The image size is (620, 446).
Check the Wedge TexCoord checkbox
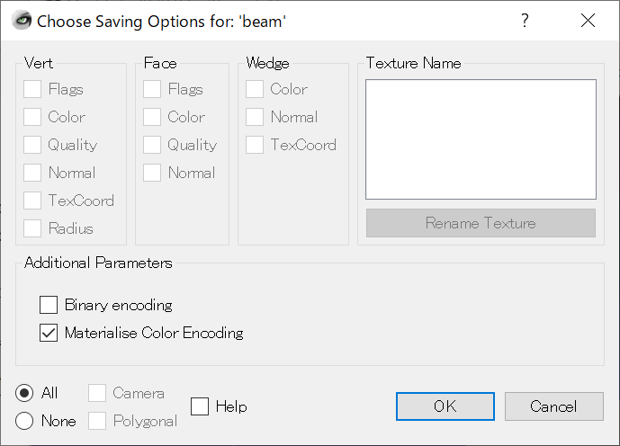255,145
